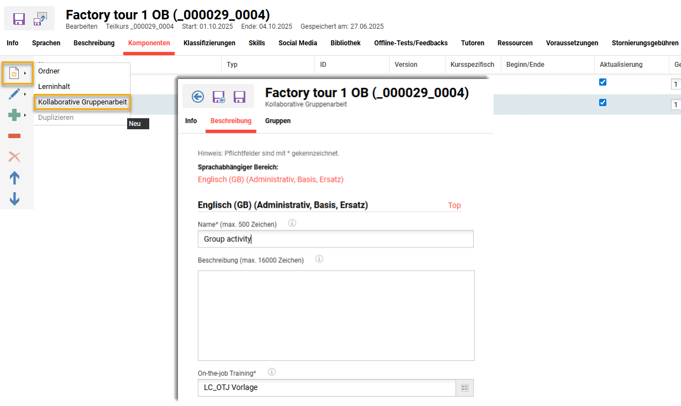Open the On-the-job Training selection list button
Image resolution: width=681 pixels, height=406 pixels.
tap(464, 388)
